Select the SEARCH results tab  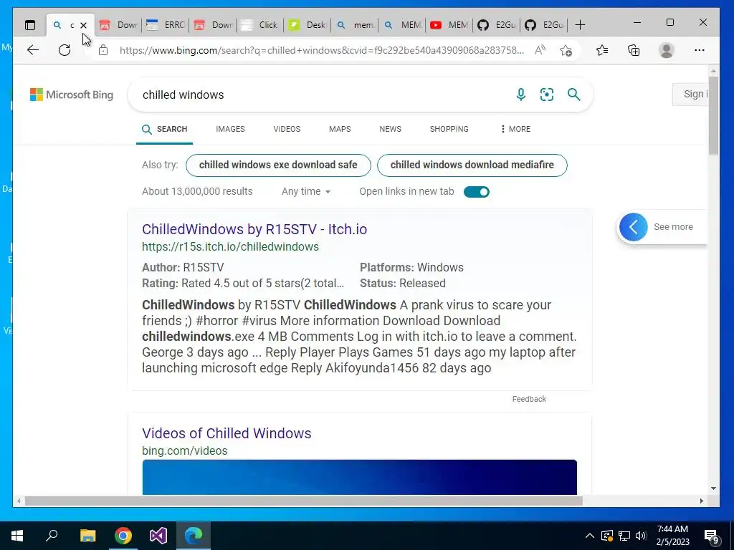tap(164, 129)
